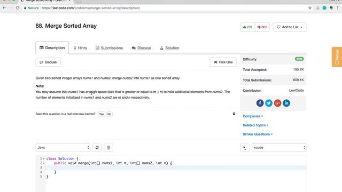Open the document icon beside the reset button
The height and width of the screenshot is (192, 342).
[x=108, y=148]
